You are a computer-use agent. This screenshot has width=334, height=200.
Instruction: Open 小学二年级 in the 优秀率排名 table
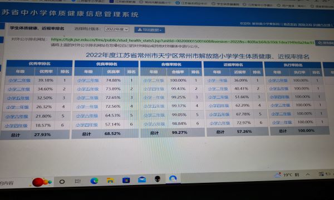click(19, 81)
